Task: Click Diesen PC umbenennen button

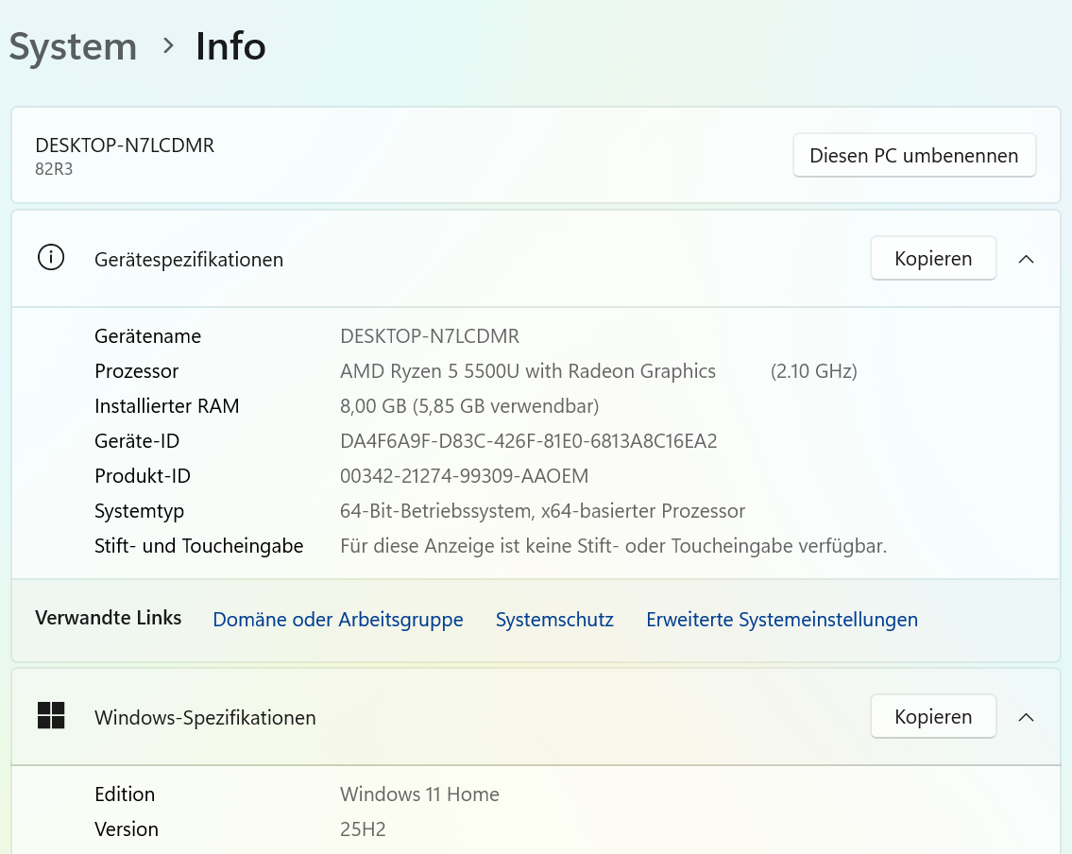Action: pyautogui.click(x=914, y=155)
